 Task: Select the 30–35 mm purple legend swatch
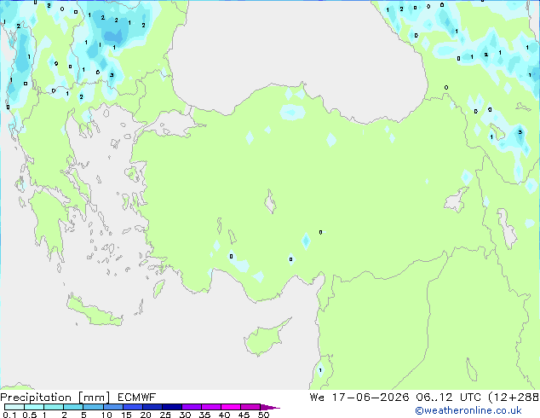click(x=192, y=407)
